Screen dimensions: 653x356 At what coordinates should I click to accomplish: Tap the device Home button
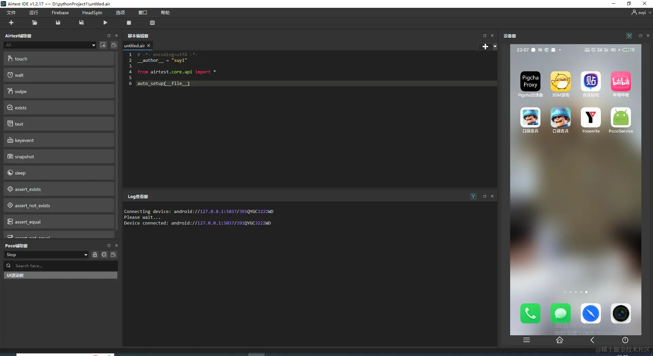coord(559,340)
